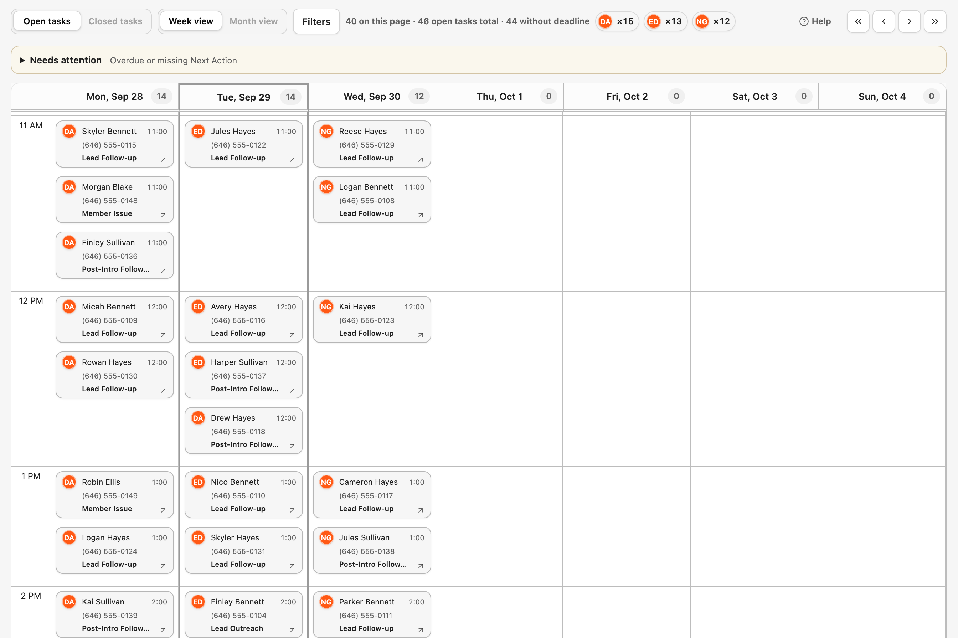Click the Tue, Sep 29 column header
The image size is (958, 638).
(244, 97)
